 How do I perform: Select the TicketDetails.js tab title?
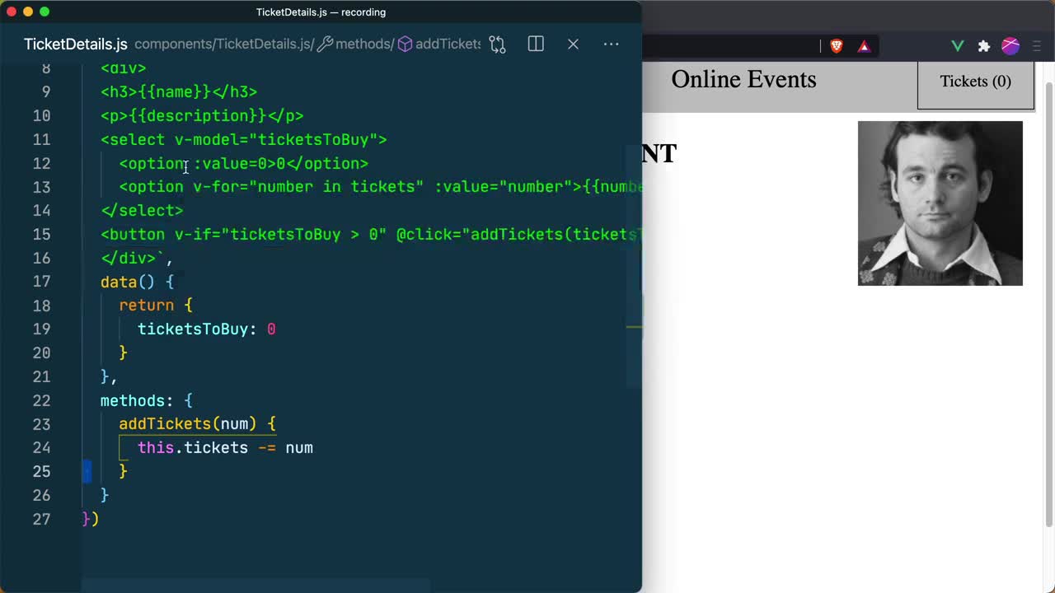(x=75, y=44)
